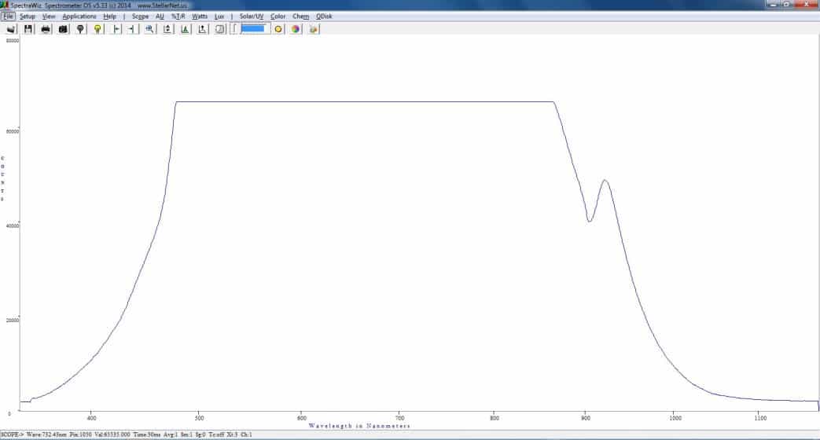The image size is (820, 440).
Task: Open the View menu
Action: coord(49,16)
